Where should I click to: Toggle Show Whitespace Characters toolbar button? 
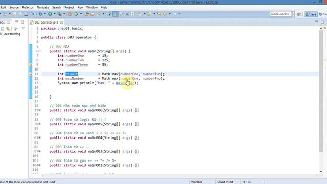click(x=133, y=14)
